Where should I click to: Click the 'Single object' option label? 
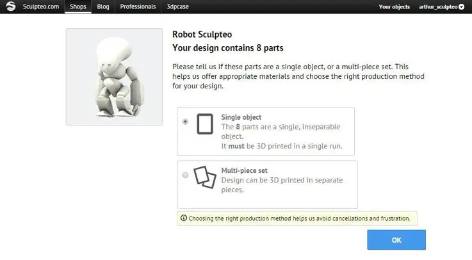point(241,117)
